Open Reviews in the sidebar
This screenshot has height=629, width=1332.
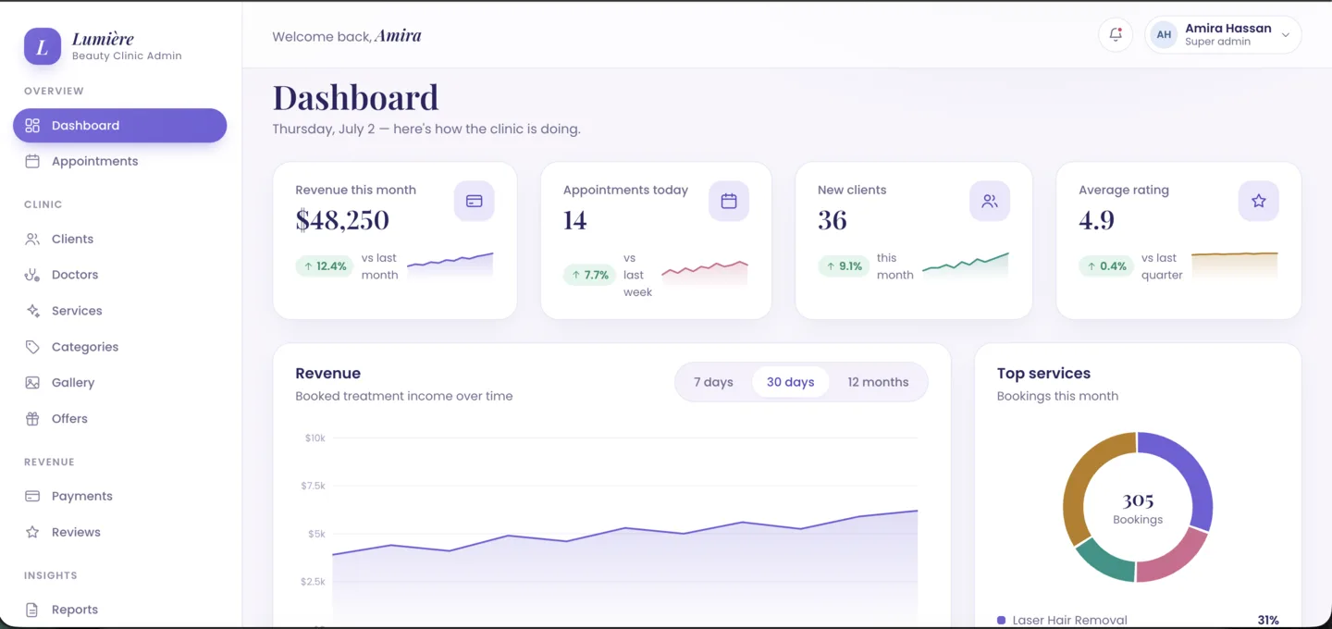pyautogui.click(x=119, y=532)
